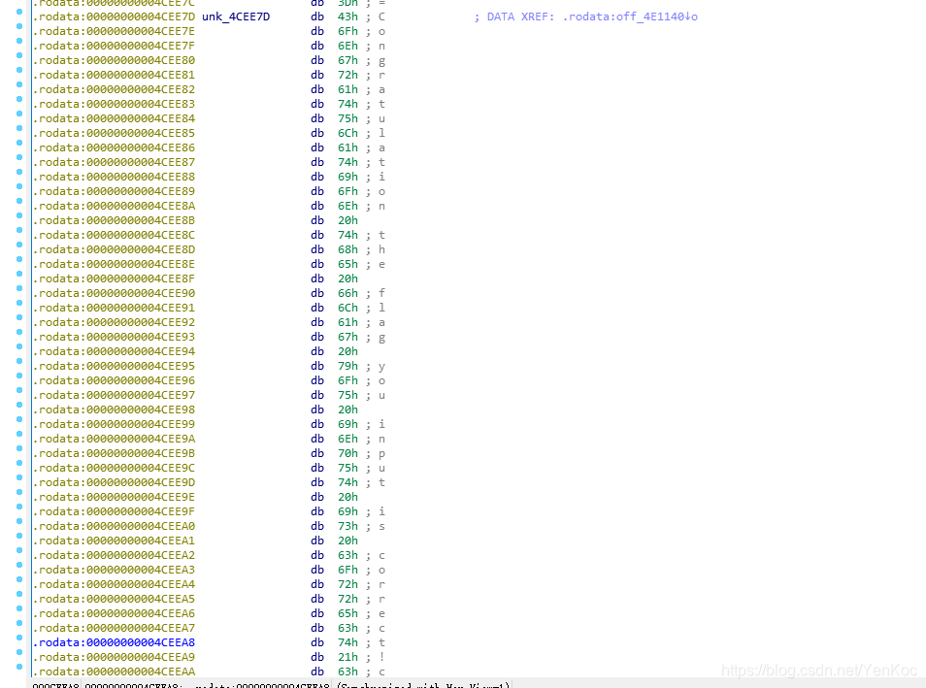The width and height of the screenshot is (926, 688).
Task: Click address .rodata:00000000004CEE94
Action: (114, 351)
